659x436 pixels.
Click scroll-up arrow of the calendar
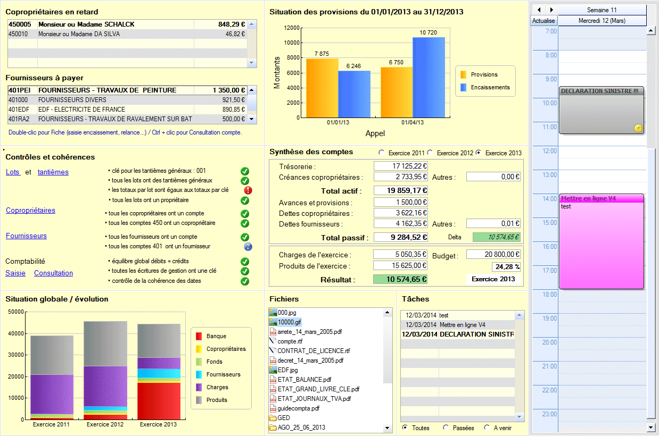(x=650, y=31)
